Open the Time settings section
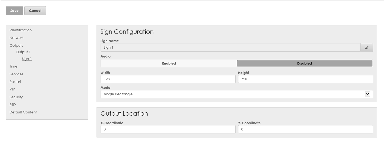 click(13, 66)
